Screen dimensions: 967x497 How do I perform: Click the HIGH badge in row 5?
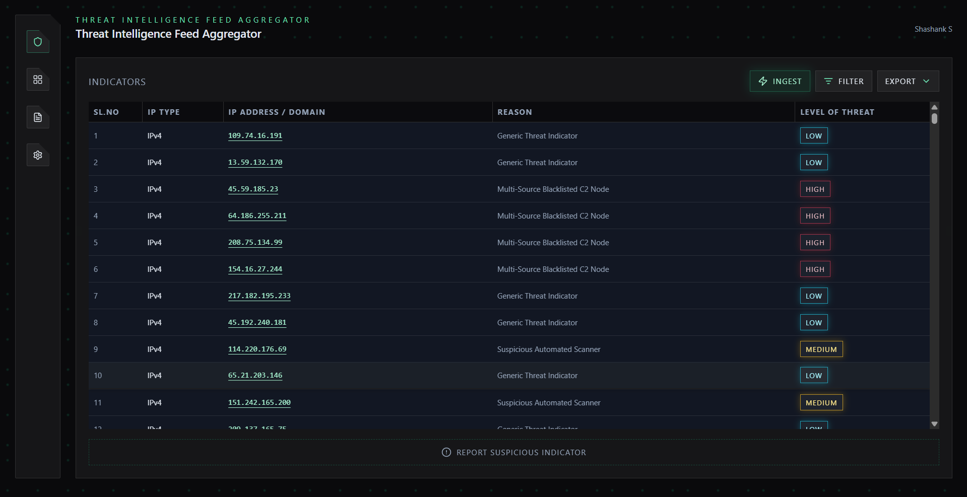[815, 242]
